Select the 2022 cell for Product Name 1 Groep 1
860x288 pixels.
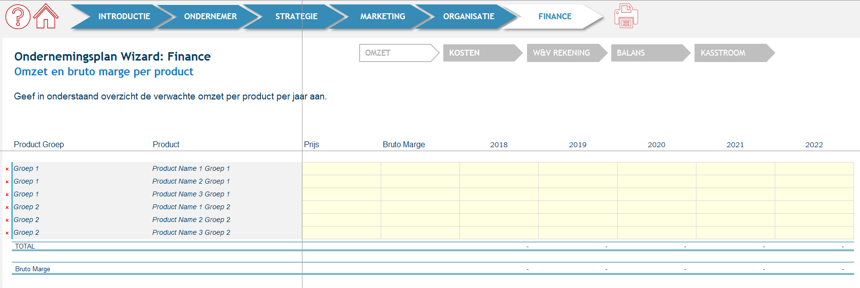click(x=815, y=168)
